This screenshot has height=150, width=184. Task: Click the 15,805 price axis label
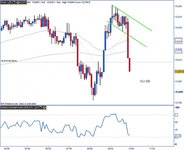[178, 81]
